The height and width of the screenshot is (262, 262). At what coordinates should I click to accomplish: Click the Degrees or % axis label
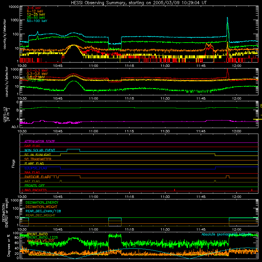pyautogui.click(x=9, y=245)
